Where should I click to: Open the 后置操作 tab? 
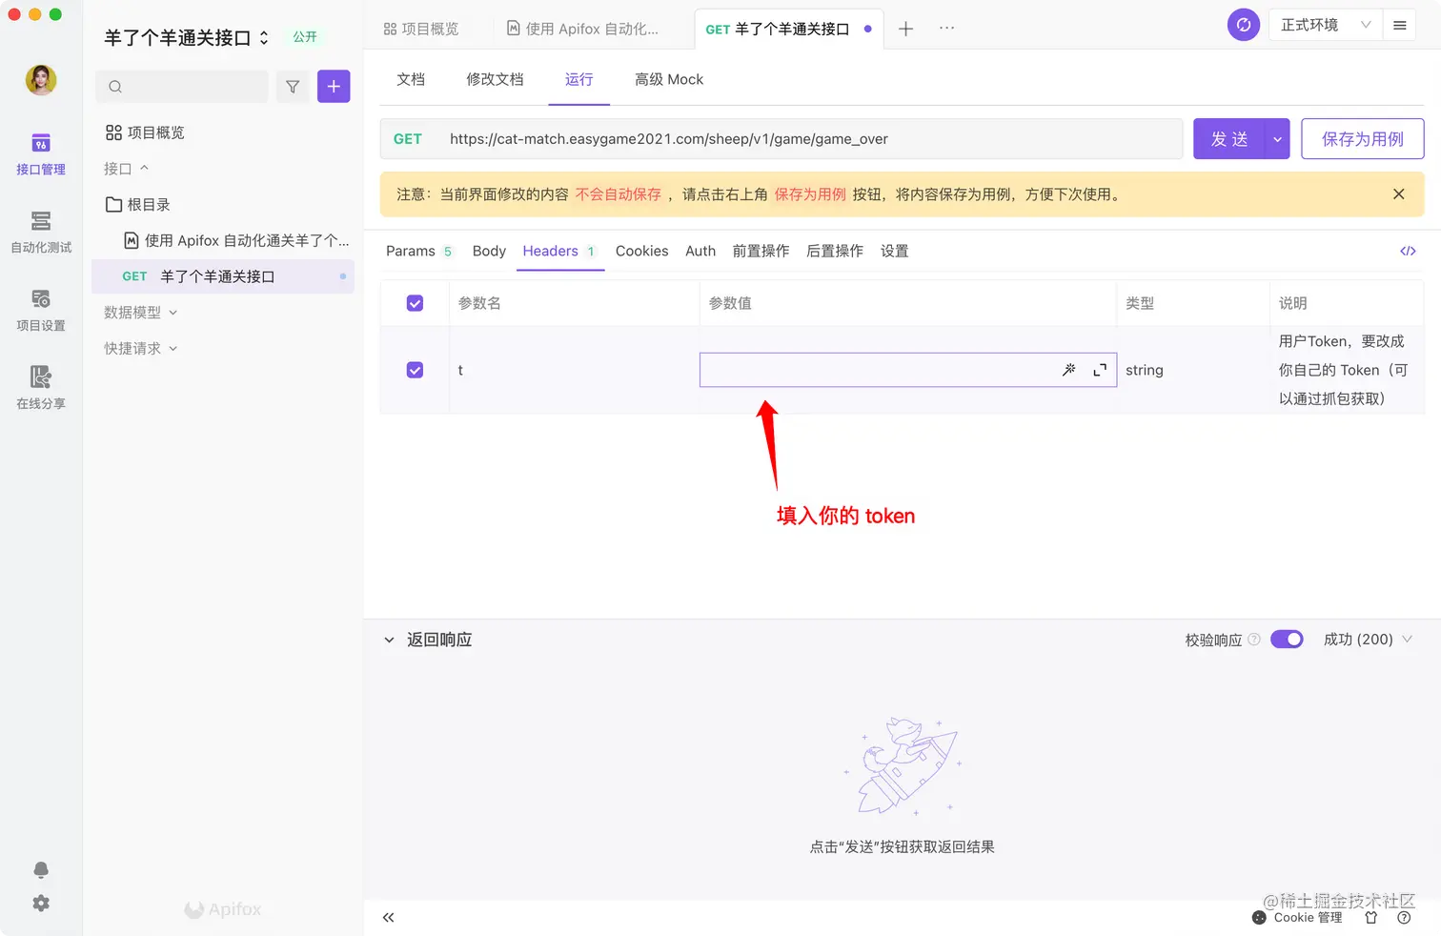[835, 252]
